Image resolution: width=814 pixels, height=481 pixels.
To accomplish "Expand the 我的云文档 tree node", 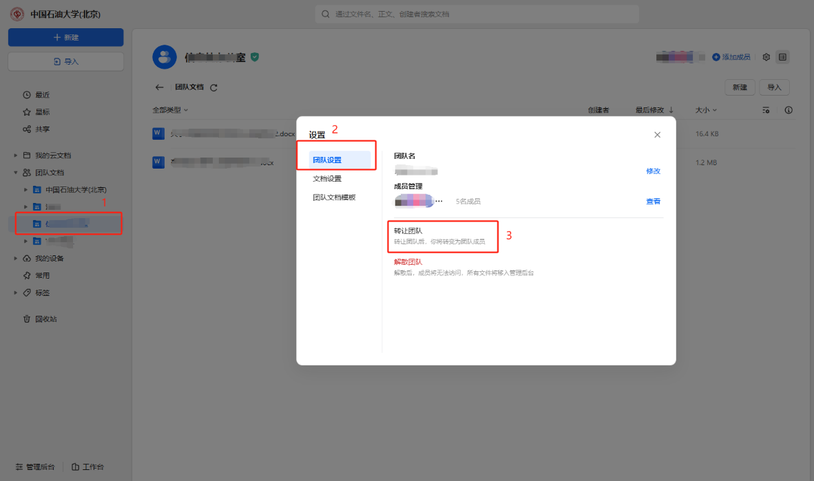I will (16, 156).
